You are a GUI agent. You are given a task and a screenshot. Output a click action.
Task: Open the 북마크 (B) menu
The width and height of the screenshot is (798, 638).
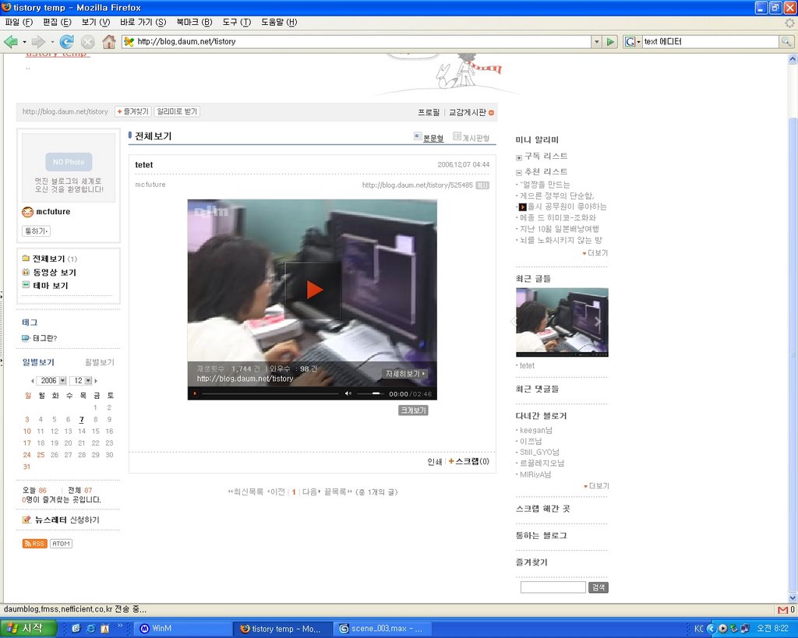coord(194,22)
